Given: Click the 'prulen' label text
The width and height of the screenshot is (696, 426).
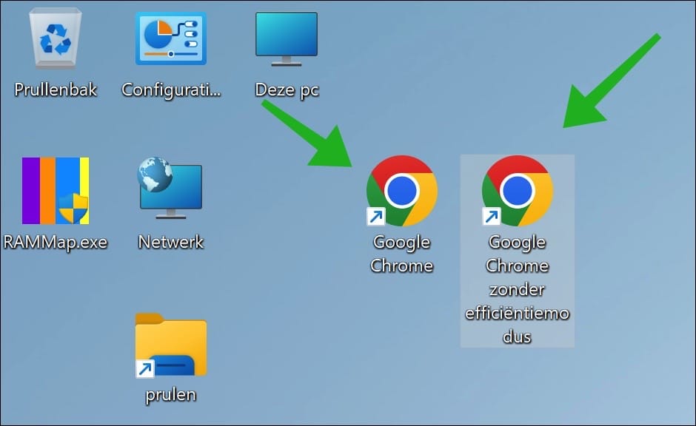Looking at the screenshot, I should [x=171, y=395].
